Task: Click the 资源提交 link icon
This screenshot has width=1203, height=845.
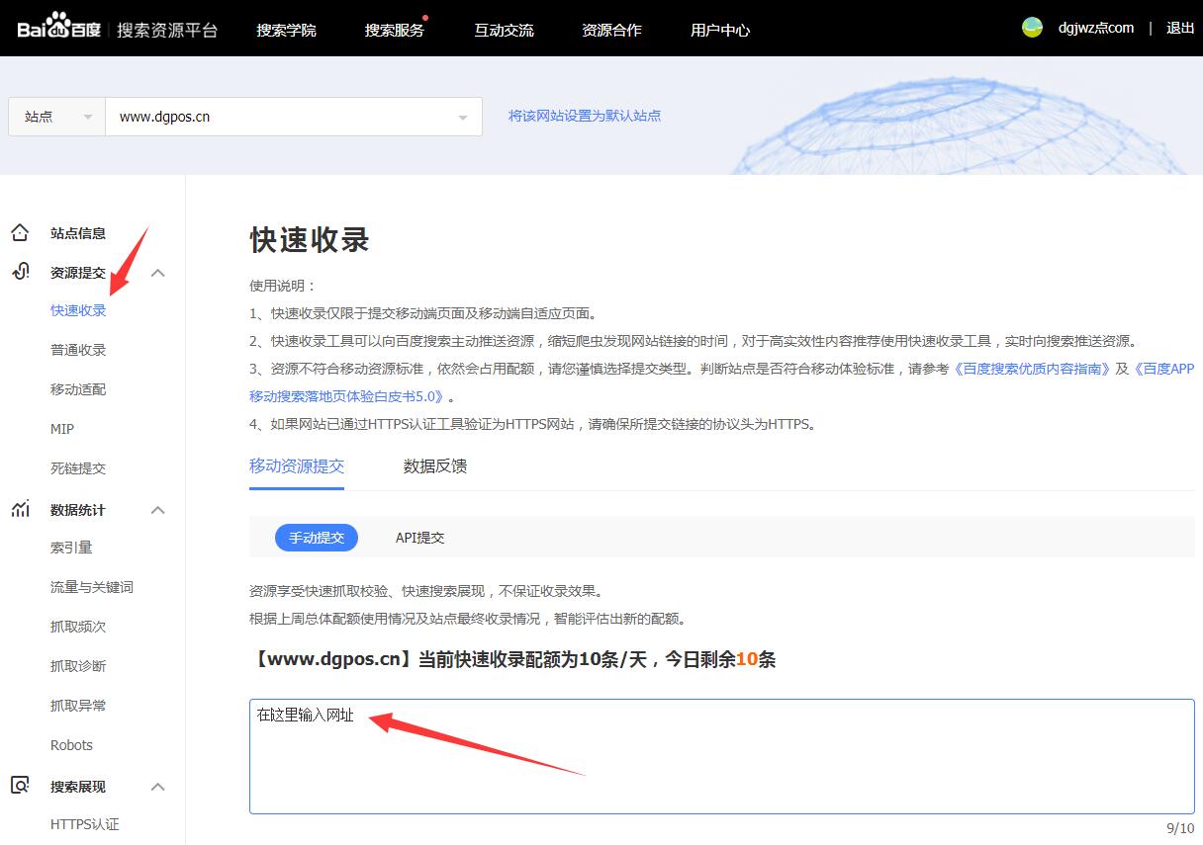Action: tap(20, 272)
